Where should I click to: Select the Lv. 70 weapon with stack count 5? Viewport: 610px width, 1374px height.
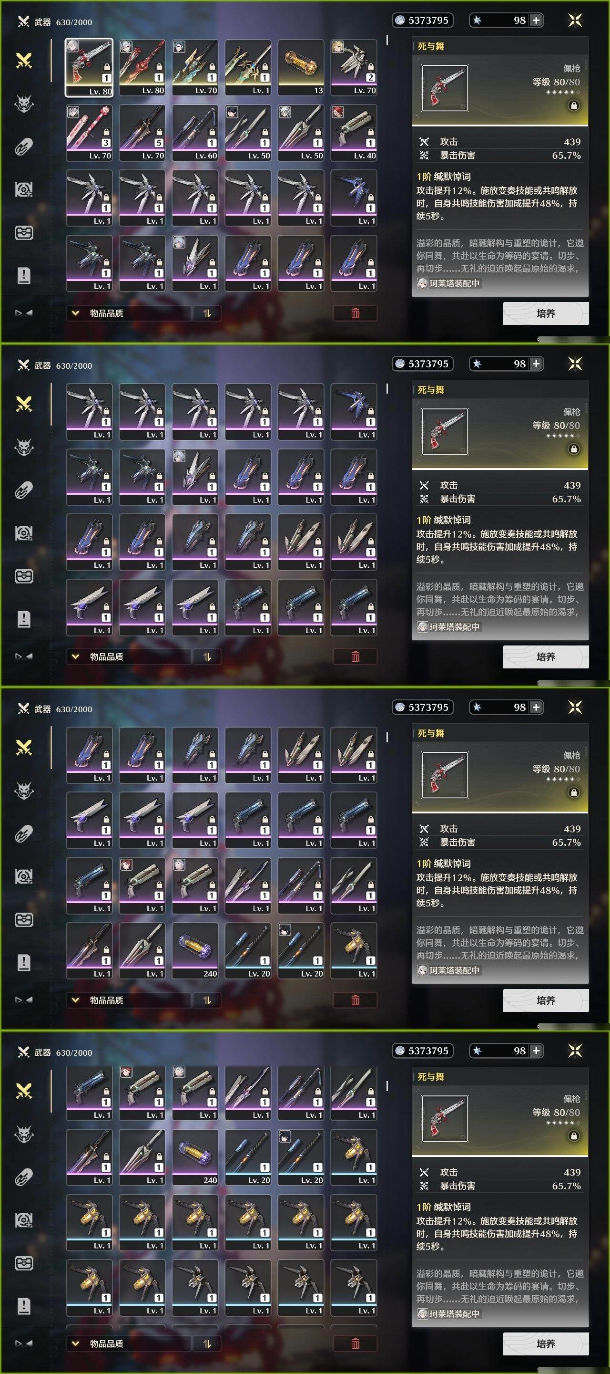(x=142, y=132)
